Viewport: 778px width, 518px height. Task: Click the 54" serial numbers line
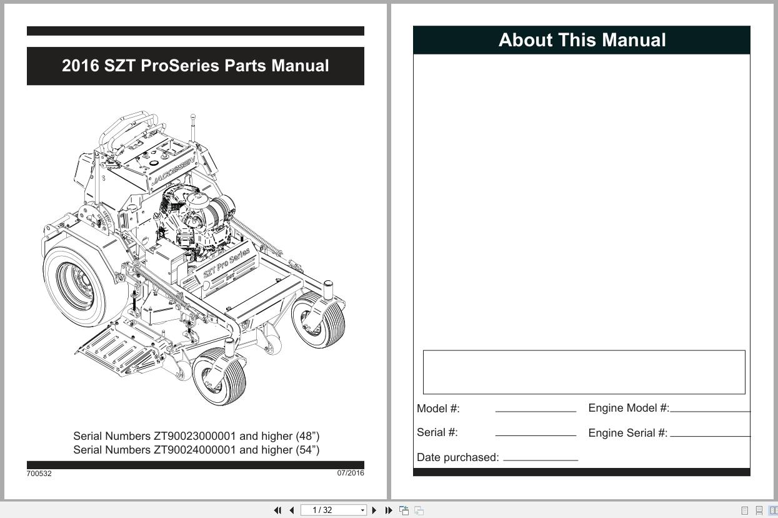(x=196, y=449)
